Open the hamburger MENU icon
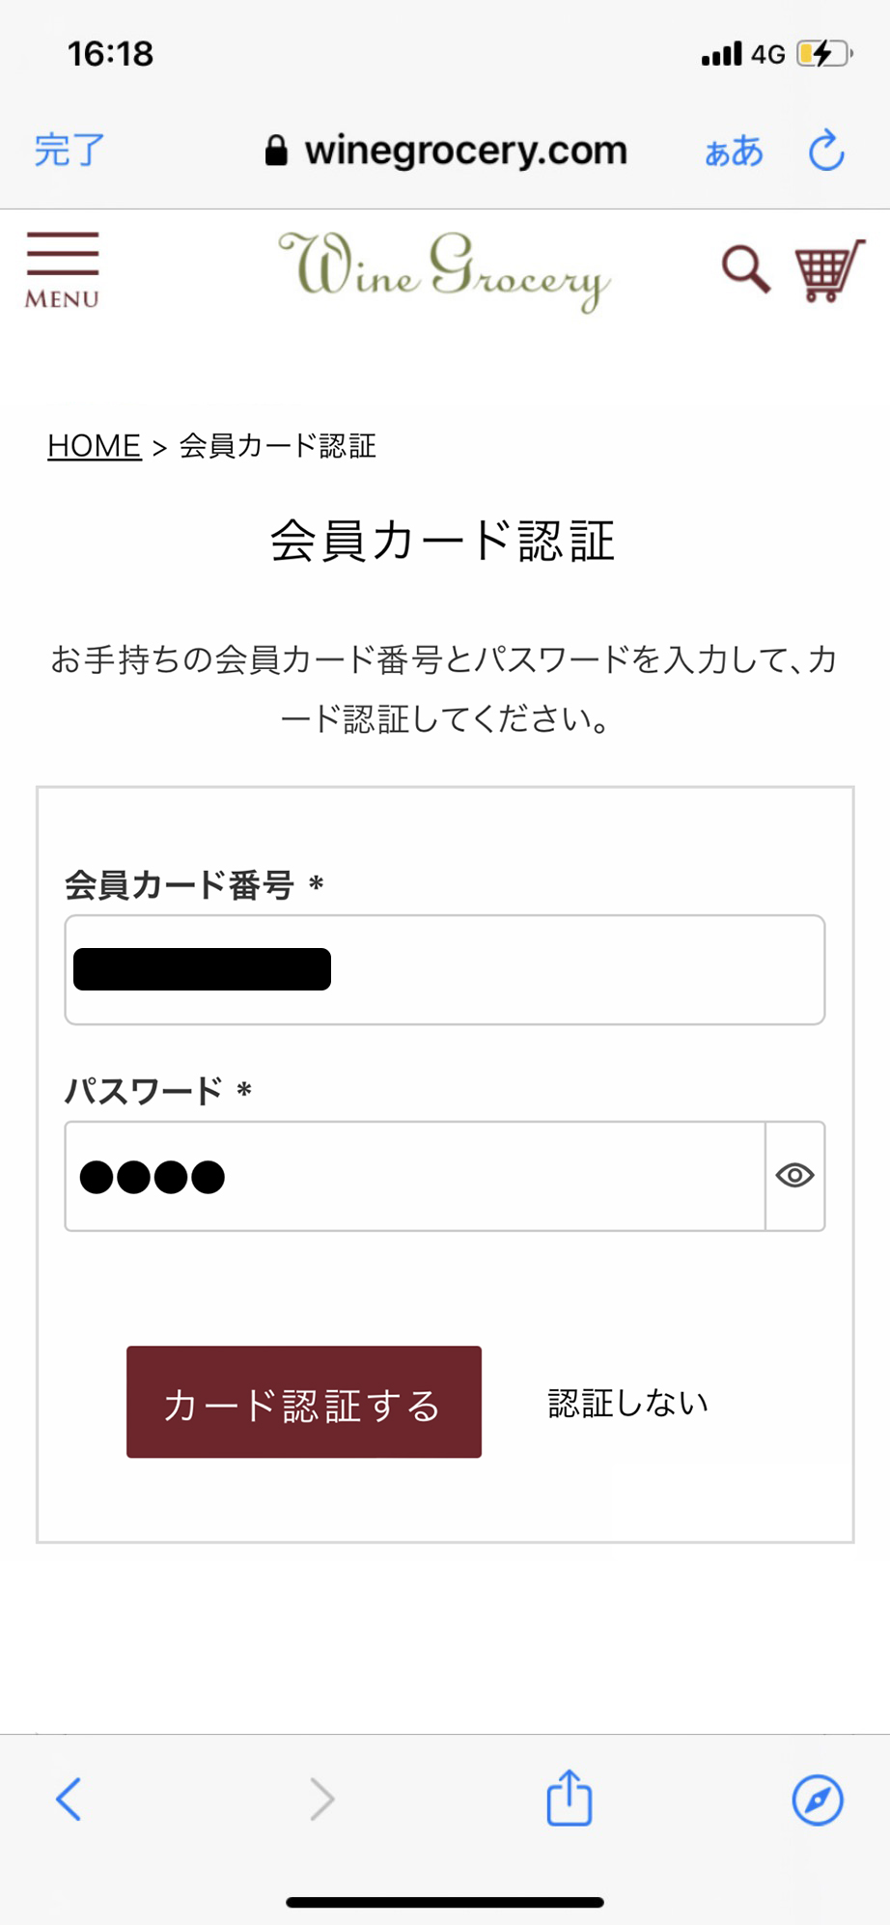The width and height of the screenshot is (890, 1925). click(x=63, y=270)
